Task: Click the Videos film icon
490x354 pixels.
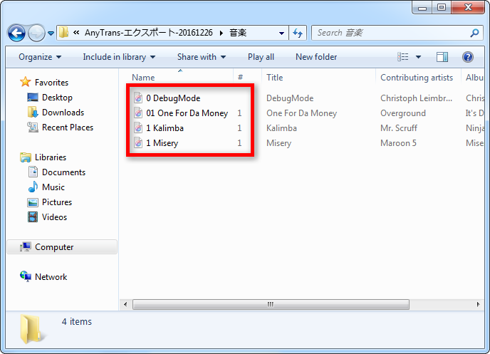Action: (x=33, y=217)
